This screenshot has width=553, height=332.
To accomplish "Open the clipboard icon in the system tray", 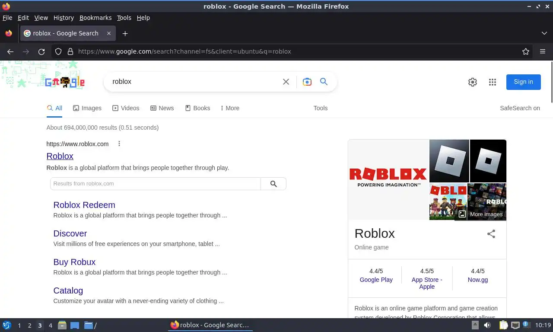I will tap(503, 325).
